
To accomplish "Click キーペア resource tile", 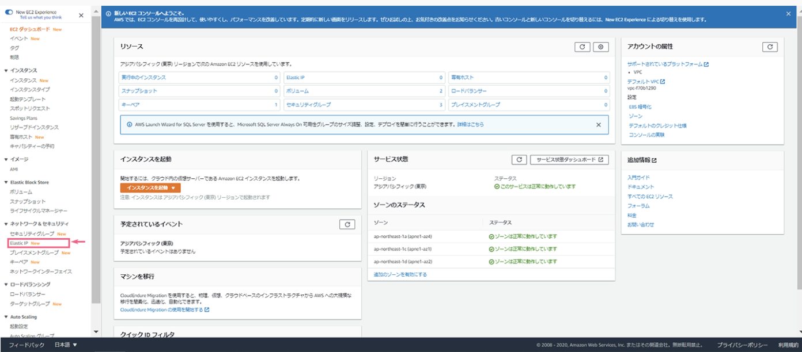I will click(x=199, y=105).
